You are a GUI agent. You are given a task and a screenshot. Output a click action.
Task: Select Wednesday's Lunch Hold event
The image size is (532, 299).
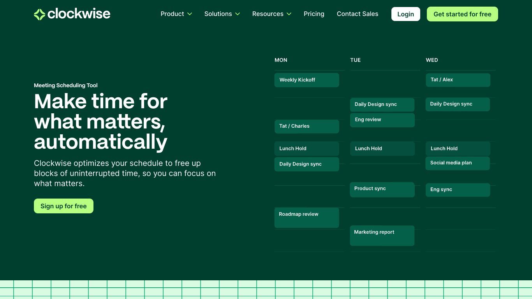click(x=458, y=149)
